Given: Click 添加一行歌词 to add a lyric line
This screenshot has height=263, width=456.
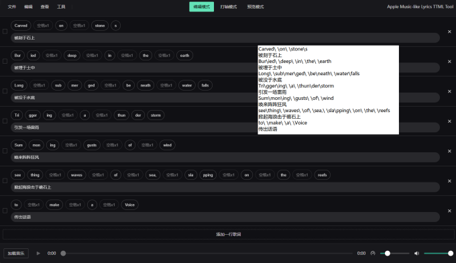Looking at the screenshot, I should tap(228, 234).
